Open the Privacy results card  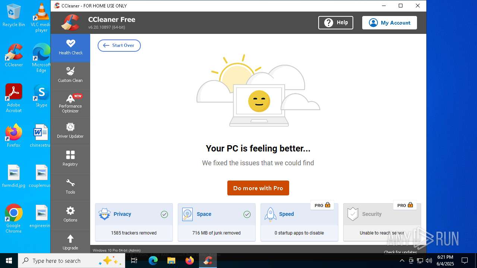[134, 222]
